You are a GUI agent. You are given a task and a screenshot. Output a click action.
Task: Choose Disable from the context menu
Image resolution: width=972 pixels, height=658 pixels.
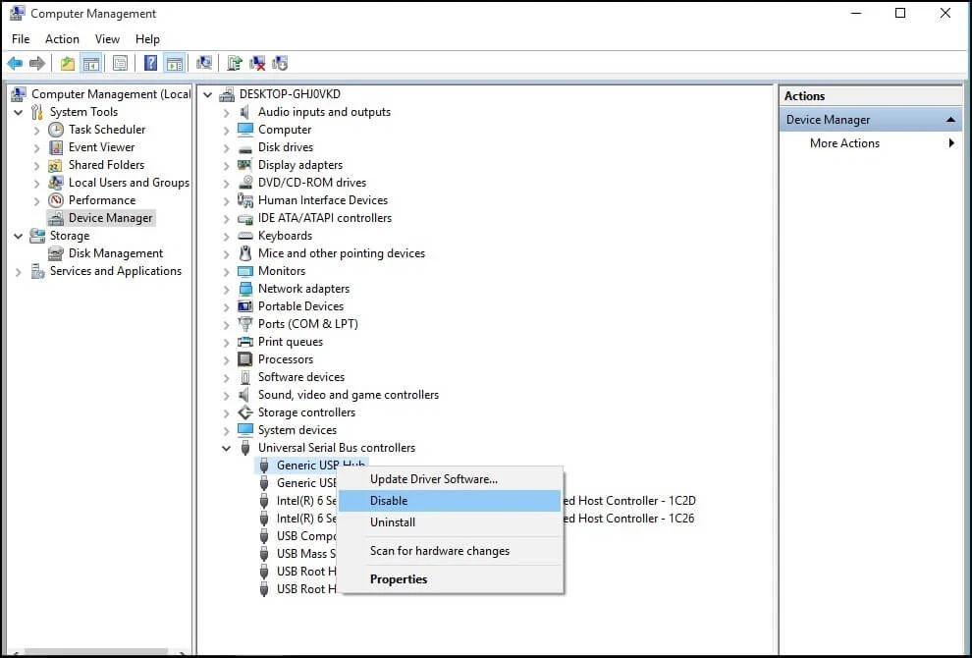(389, 501)
